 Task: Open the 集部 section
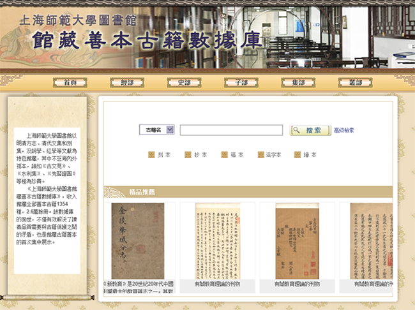pos(298,82)
